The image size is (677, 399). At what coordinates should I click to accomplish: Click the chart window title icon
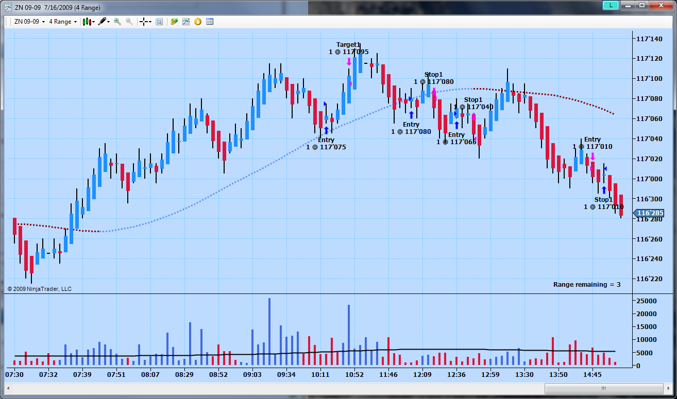[8, 7]
